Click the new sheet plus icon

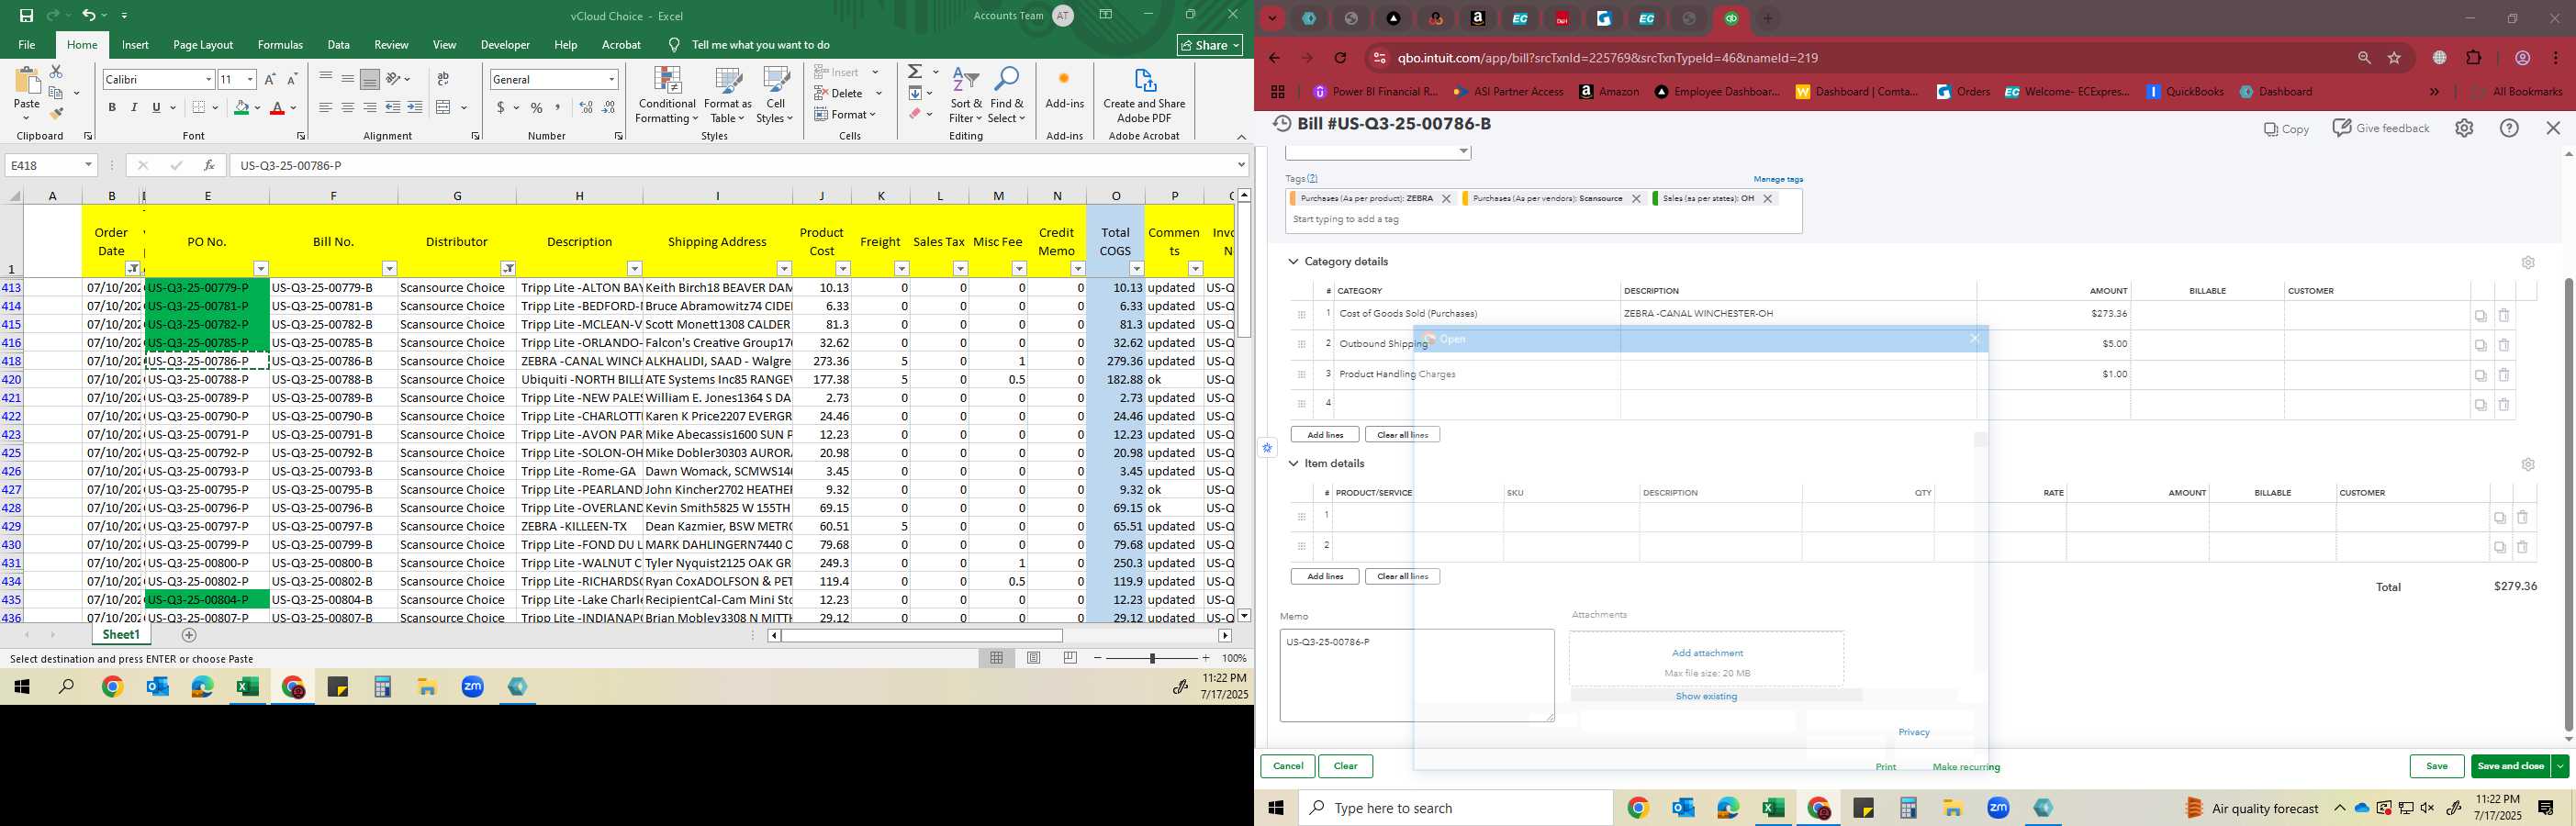[189, 635]
